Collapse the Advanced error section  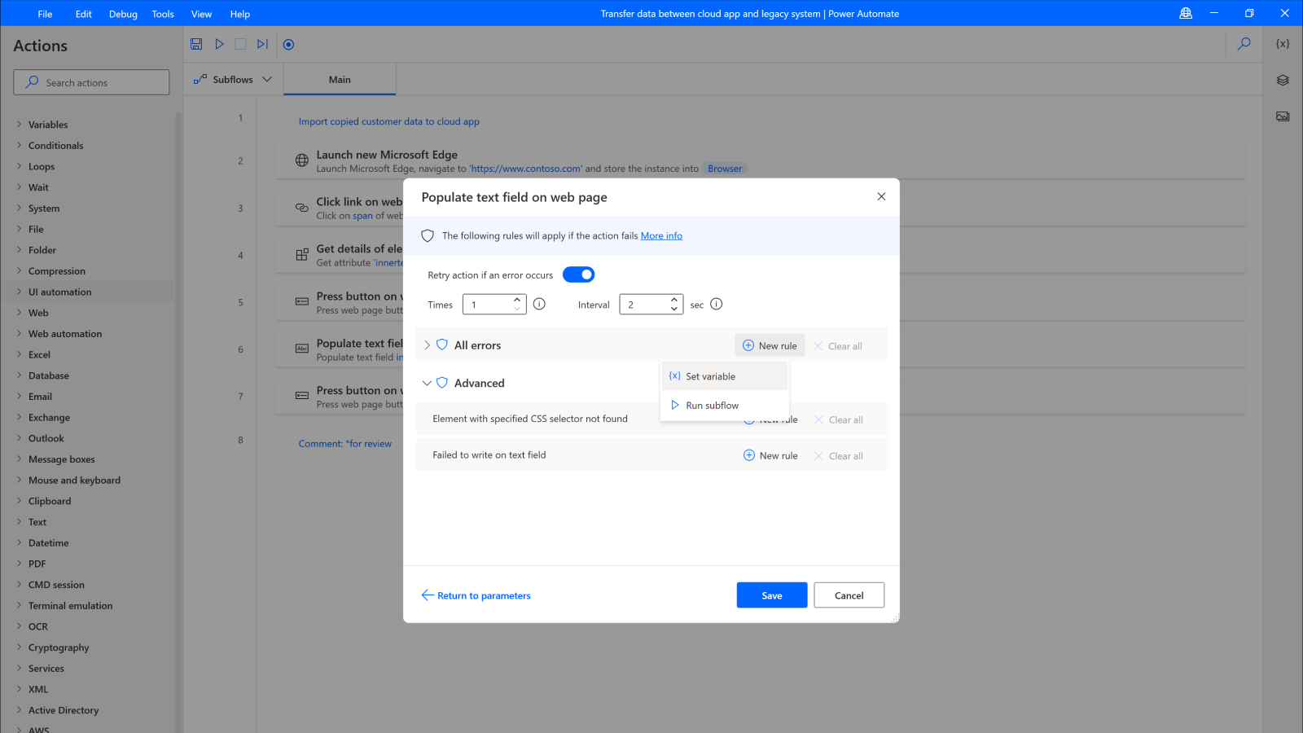click(427, 383)
